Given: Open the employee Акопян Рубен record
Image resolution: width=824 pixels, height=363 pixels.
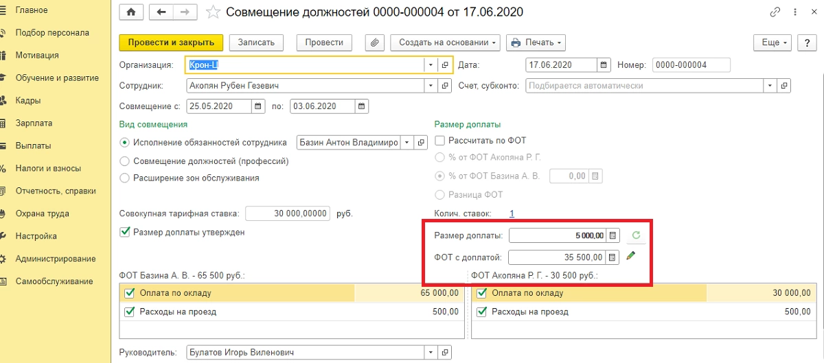Looking at the screenshot, I should click(x=445, y=86).
